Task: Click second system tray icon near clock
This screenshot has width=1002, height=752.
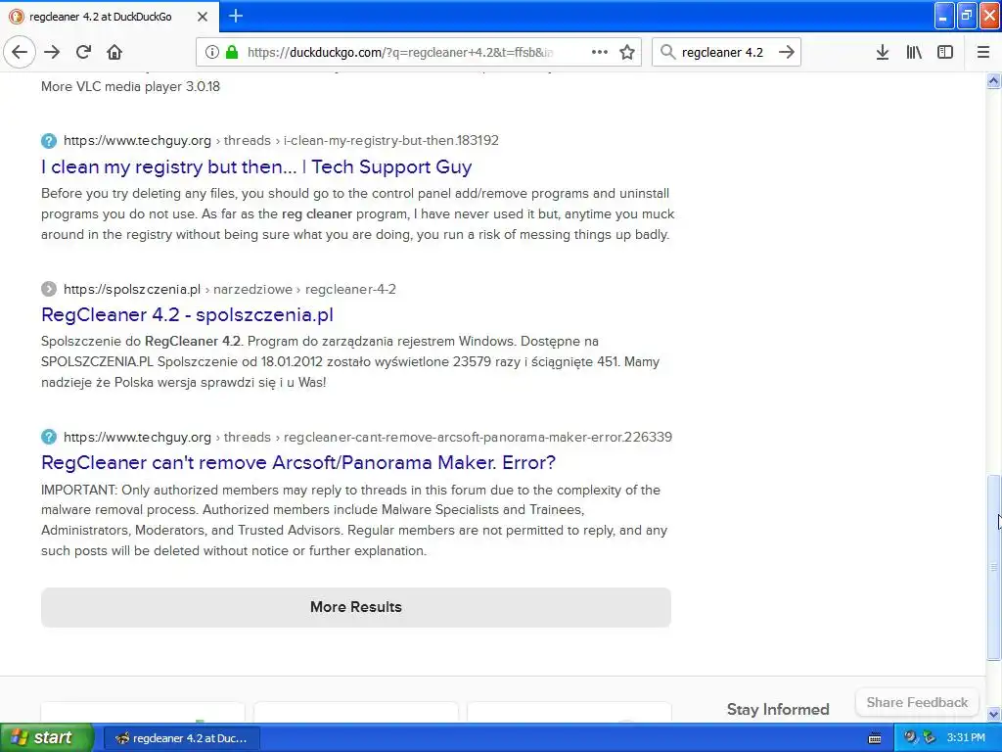Action: coord(930,738)
